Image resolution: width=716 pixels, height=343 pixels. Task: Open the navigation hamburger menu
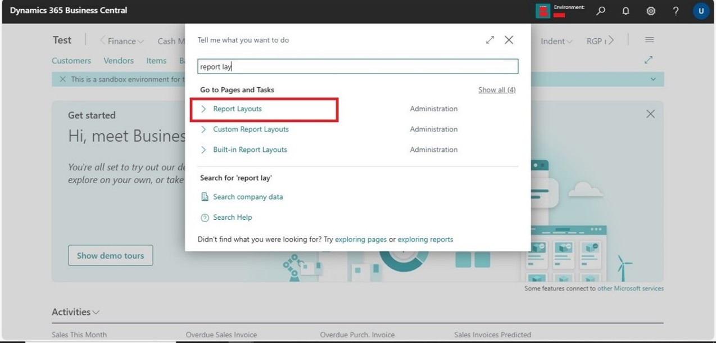click(649, 40)
